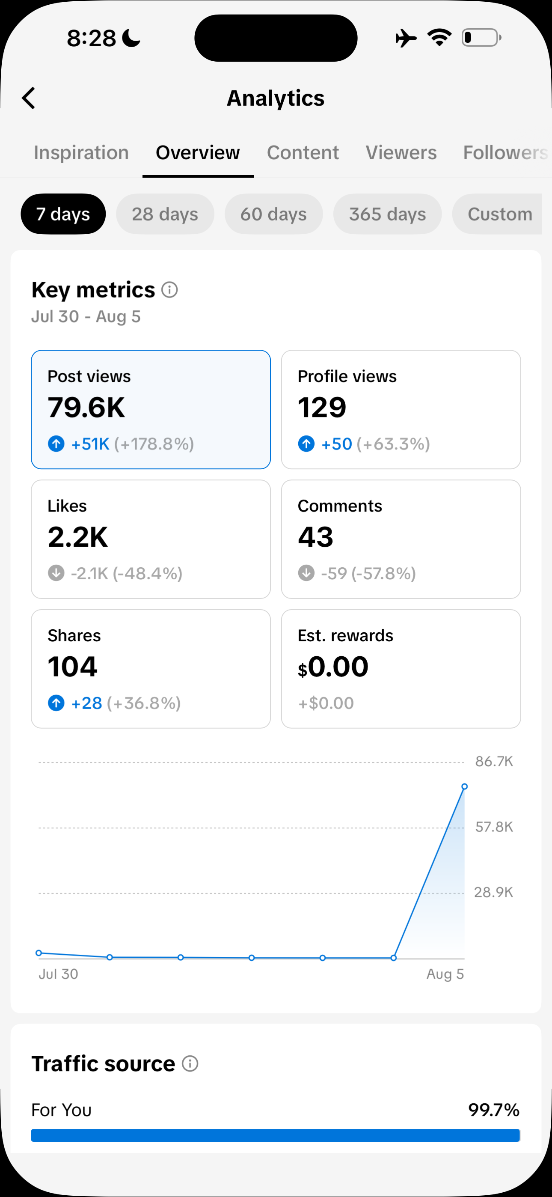552x1197 pixels.
Task: Select the 365 days range
Action: [x=388, y=214]
